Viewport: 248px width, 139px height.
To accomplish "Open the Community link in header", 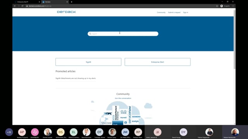I will pos(161,12).
